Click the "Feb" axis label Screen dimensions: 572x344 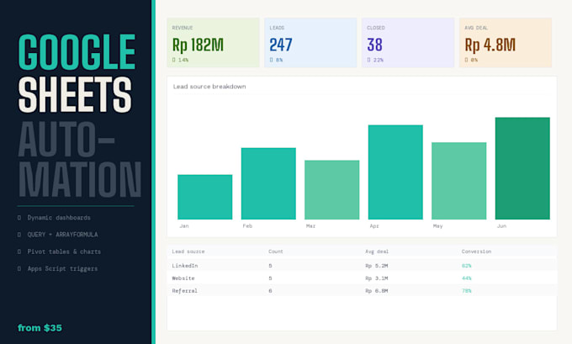click(x=247, y=226)
